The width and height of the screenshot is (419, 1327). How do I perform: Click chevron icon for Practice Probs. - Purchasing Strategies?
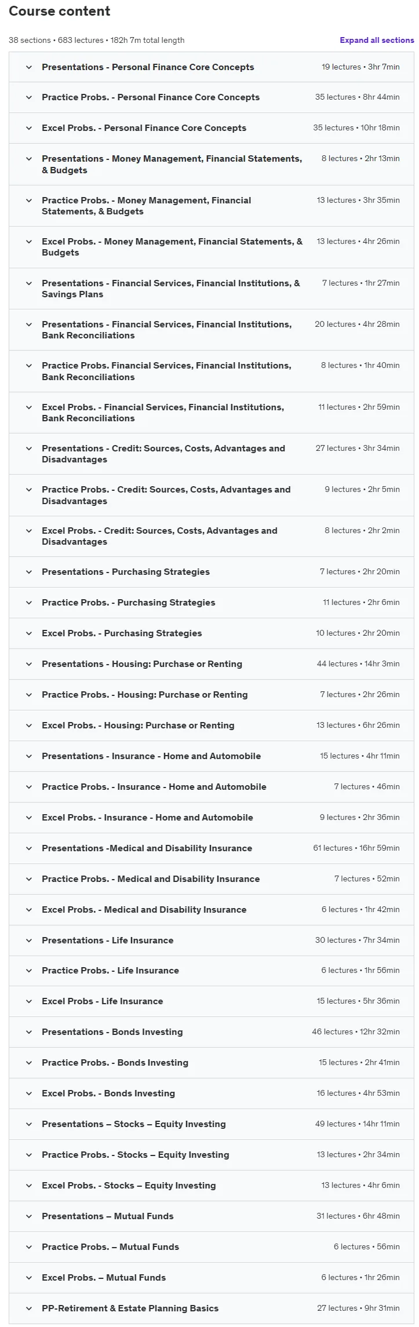pos(29,603)
